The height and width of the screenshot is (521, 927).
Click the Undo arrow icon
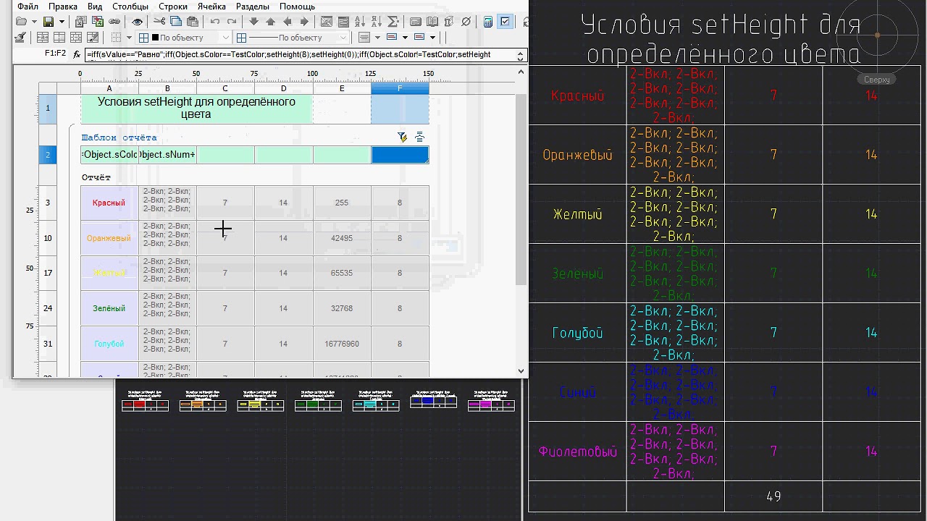coord(214,22)
